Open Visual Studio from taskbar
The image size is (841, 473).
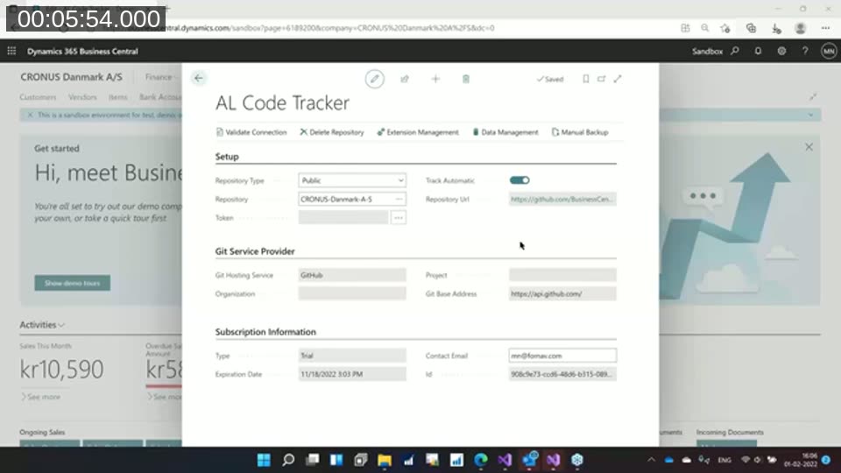pyautogui.click(x=505, y=460)
